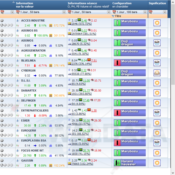The height and width of the screenshot is (175, 175).
Task: Click red down arrow in ENTREPARTICULIERS row
Action: [x=35, y=115]
